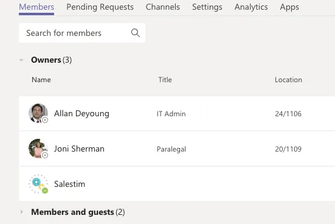Click the search magnifier icon
This screenshot has height=224, width=335.
(x=136, y=33)
